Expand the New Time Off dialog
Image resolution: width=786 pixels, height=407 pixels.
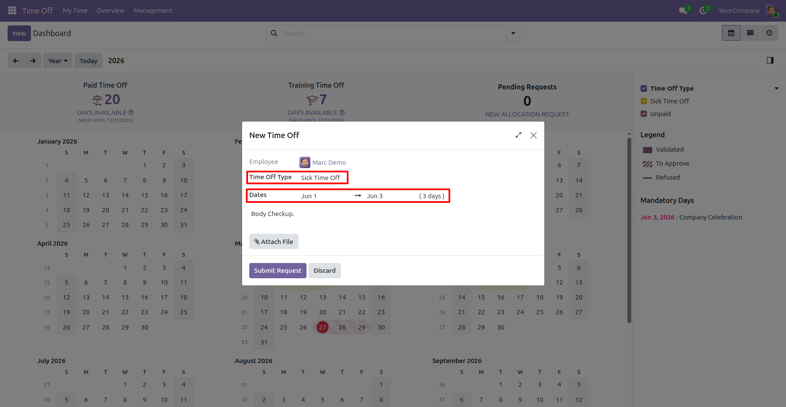518,135
